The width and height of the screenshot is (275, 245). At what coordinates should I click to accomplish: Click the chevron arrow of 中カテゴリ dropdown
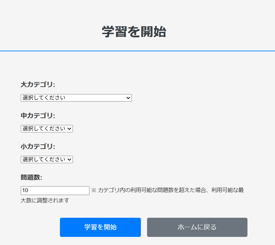click(69, 129)
